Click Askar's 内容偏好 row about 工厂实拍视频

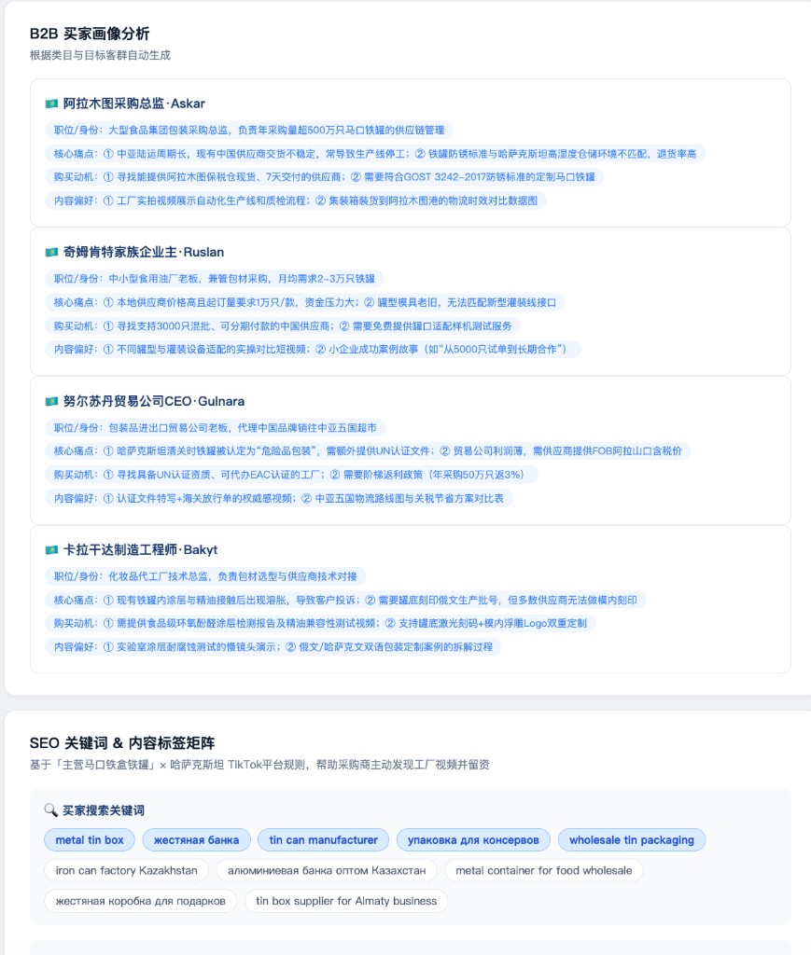click(x=296, y=201)
